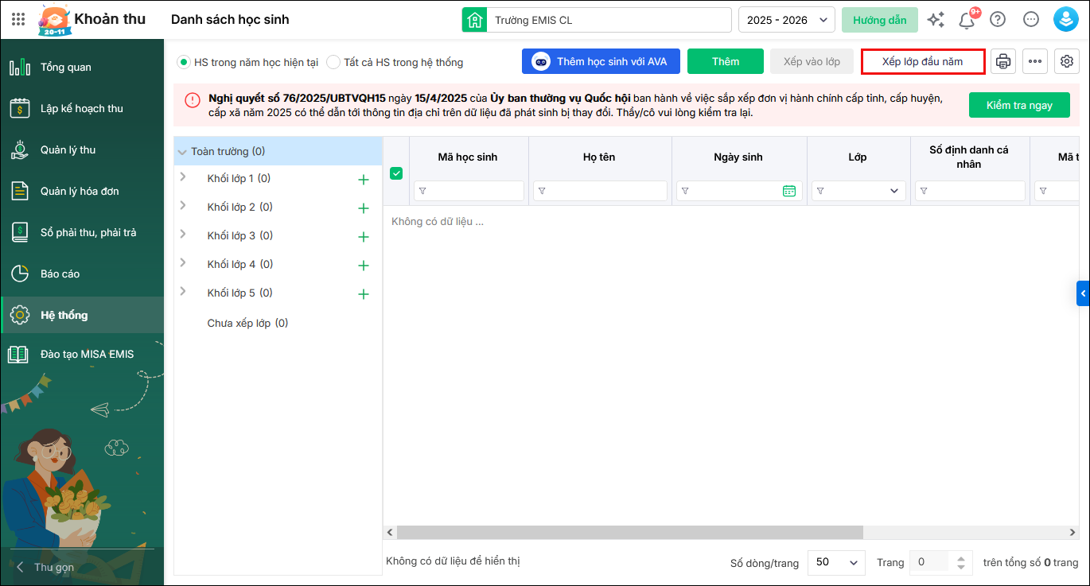The height and width of the screenshot is (586, 1090).
Task: Click the AI sparkle assistant icon
Action: (936, 20)
